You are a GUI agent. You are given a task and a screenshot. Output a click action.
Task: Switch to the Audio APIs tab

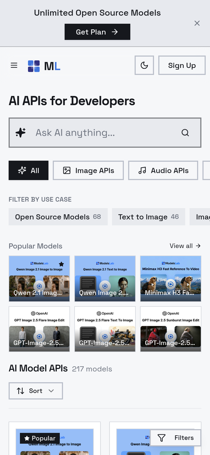coord(163,170)
